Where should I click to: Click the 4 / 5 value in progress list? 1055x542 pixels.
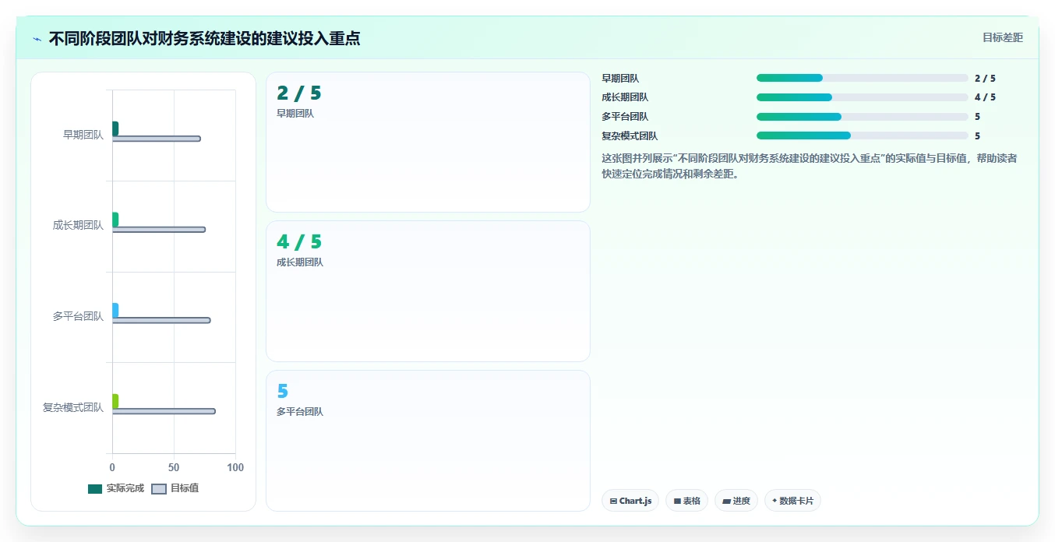coord(985,97)
